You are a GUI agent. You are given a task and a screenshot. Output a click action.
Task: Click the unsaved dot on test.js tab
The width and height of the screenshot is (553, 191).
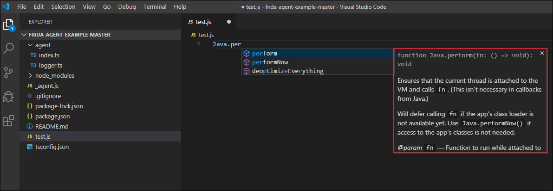point(228,22)
